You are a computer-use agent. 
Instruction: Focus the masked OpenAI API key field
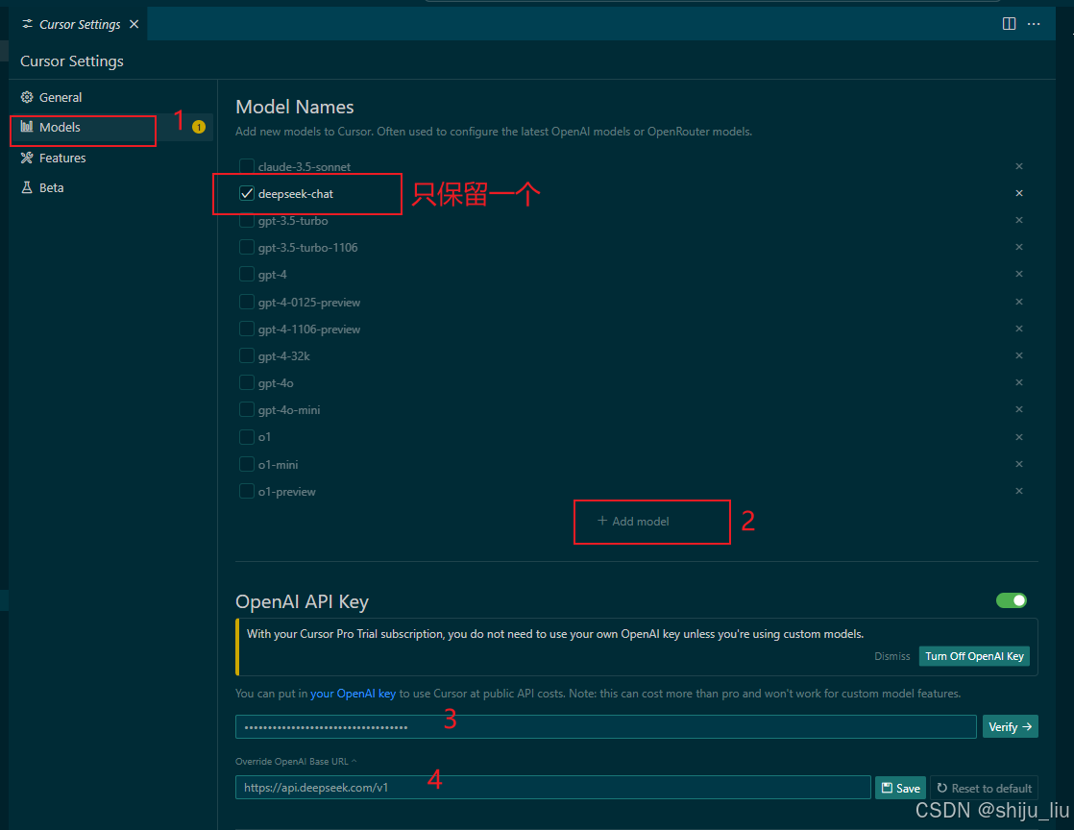pyautogui.click(x=605, y=726)
